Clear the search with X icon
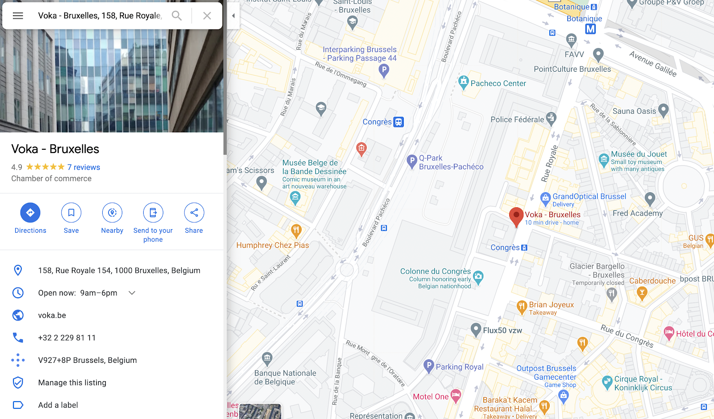Viewport: 714px width, 419px height. pos(207,16)
